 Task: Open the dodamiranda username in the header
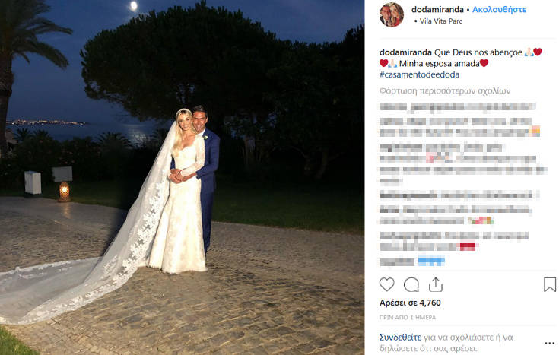[x=437, y=10]
